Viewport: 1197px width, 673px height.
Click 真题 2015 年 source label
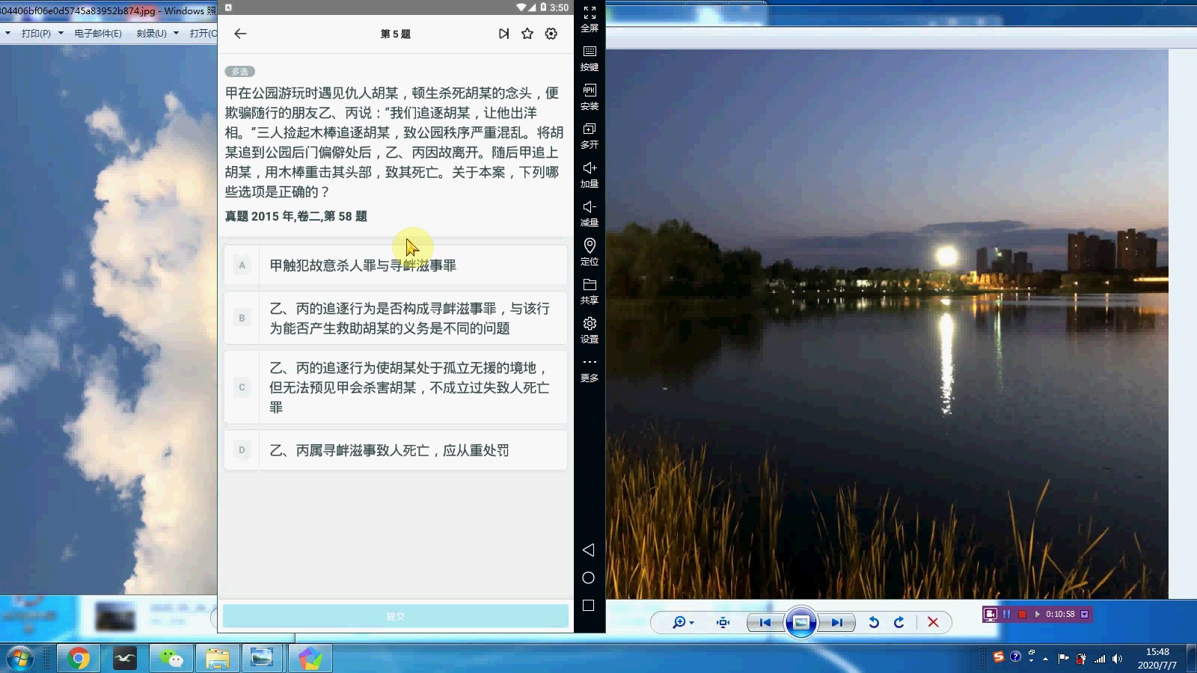296,216
